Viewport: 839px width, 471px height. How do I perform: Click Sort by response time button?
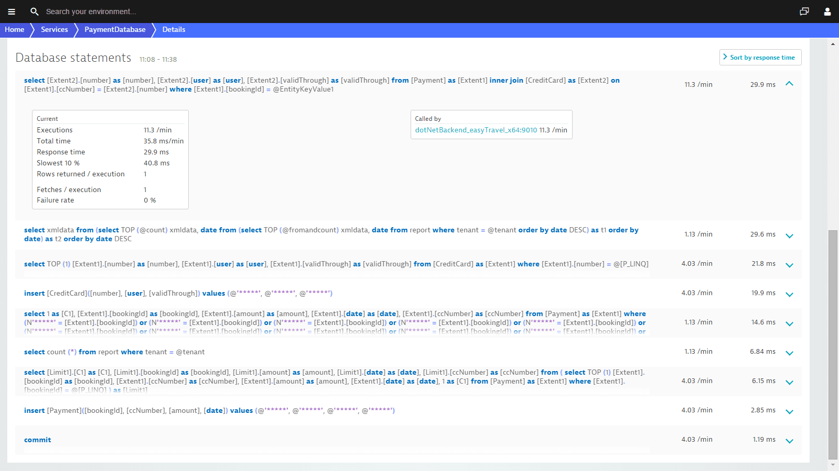click(x=760, y=58)
